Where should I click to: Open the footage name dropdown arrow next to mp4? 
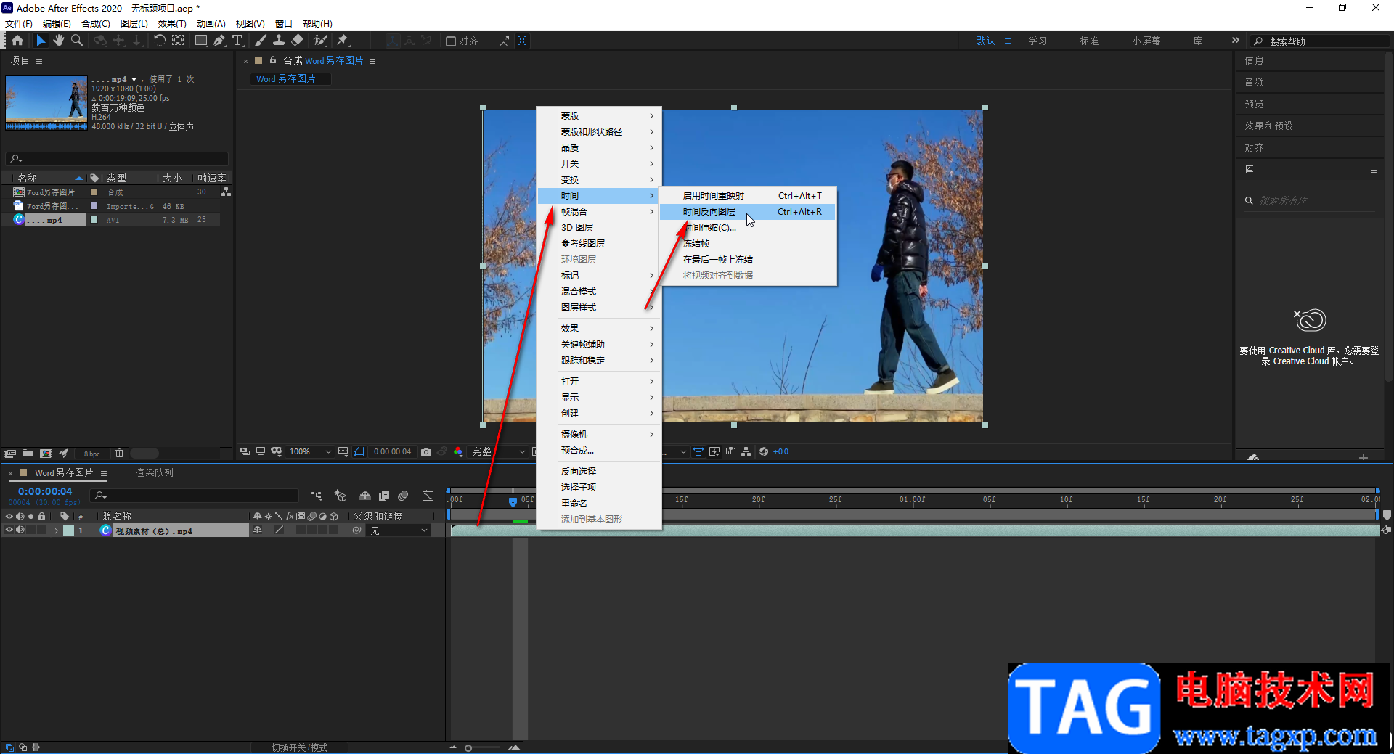134,79
